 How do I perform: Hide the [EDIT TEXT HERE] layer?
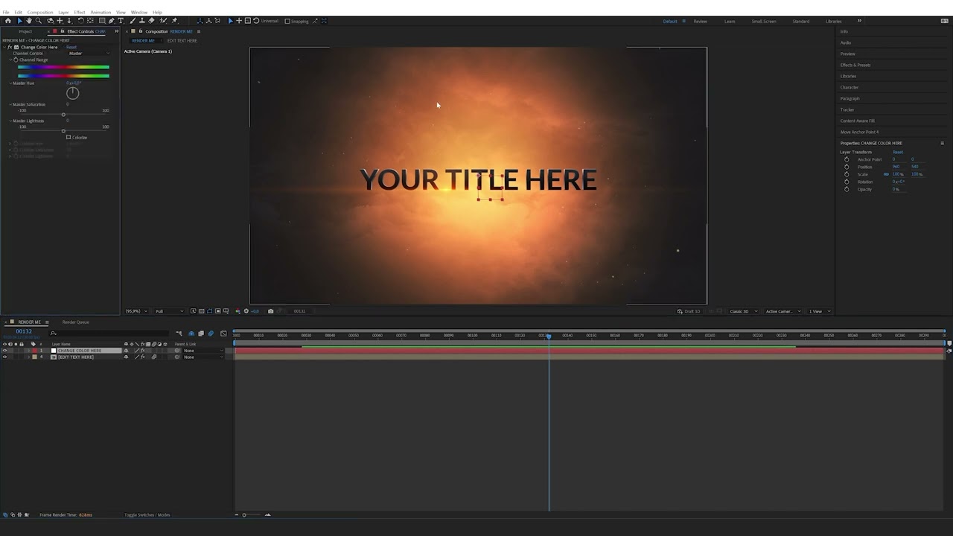(4, 357)
